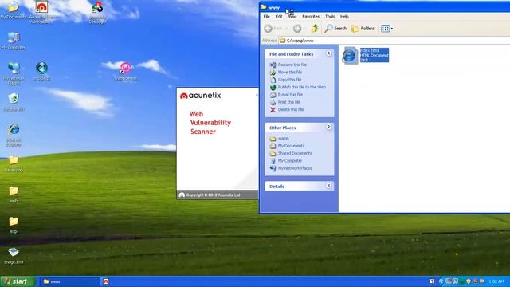Click the www window title bar
The height and width of the screenshot is (287, 510).
point(385,7)
